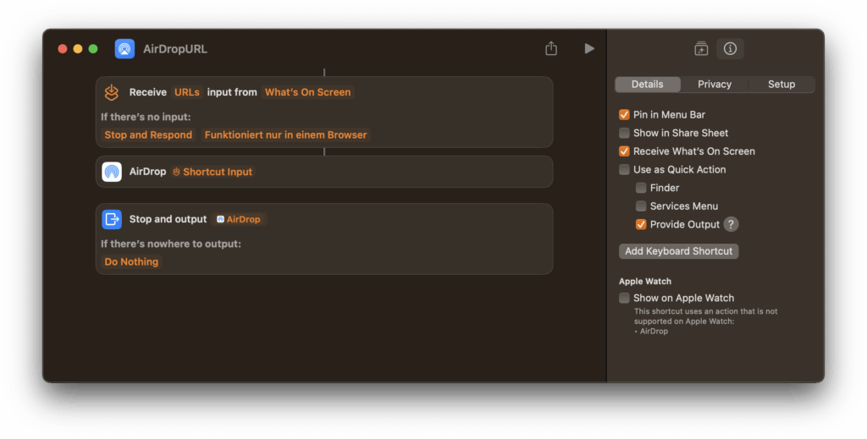Switch to the Setup tab
The height and width of the screenshot is (439, 867).
(781, 85)
